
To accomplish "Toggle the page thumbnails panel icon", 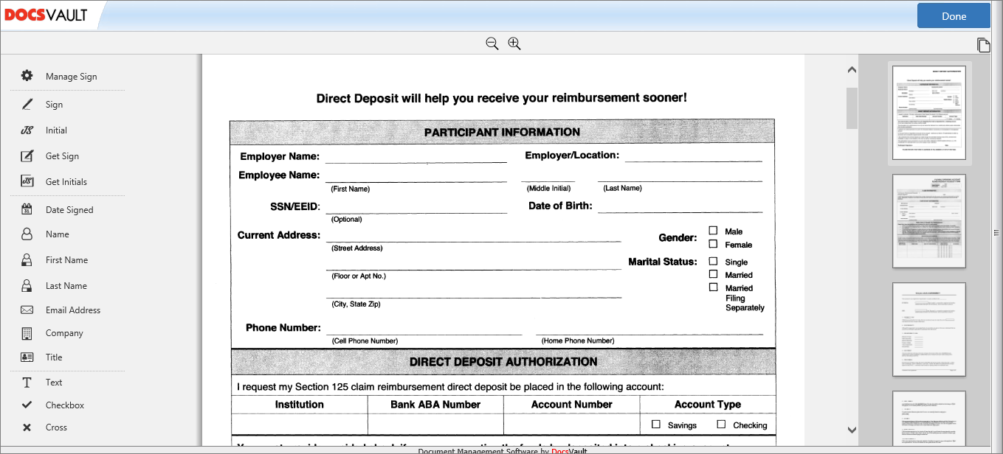I will point(984,45).
